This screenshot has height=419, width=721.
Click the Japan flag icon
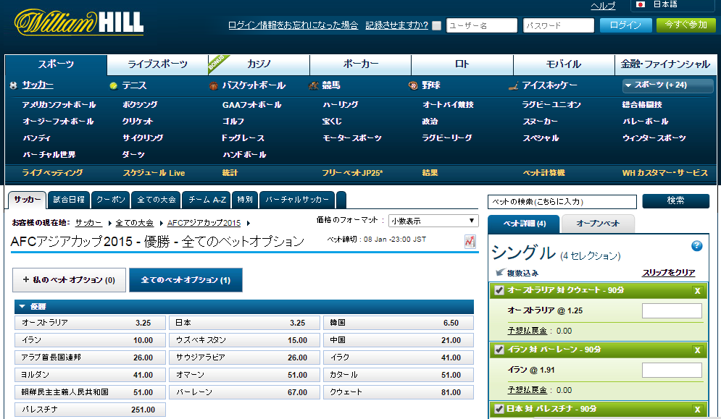[x=640, y=4]
